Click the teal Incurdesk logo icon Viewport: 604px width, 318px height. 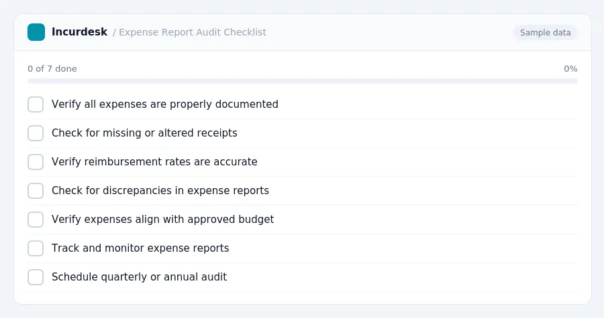click(36, 32)
